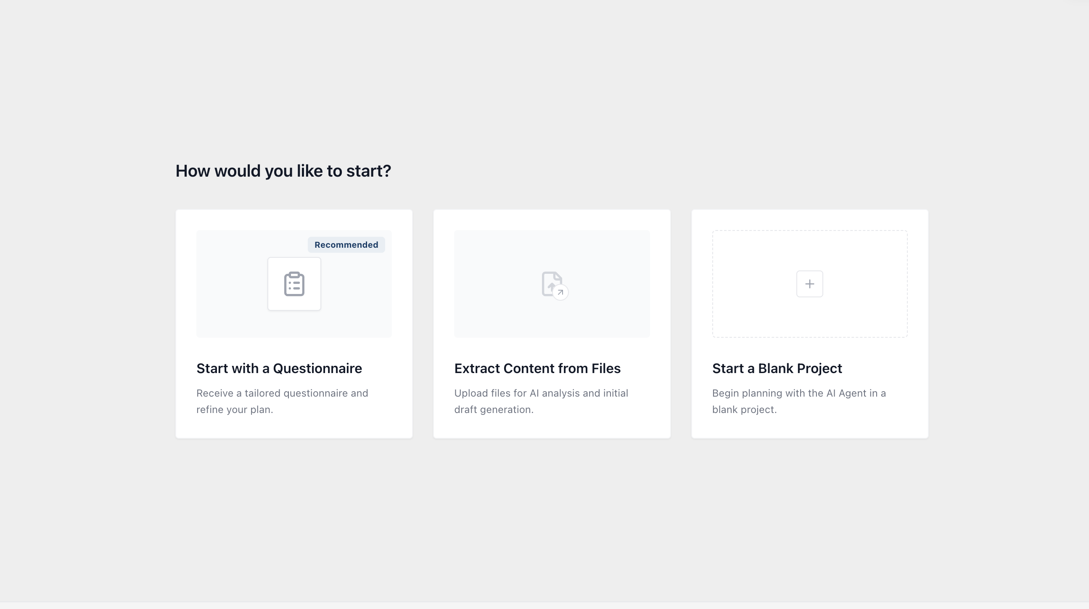Click the dashed placeholder box with plus symbol
Image resolution: width=1089 pixels, height=609 pixels.
[x=809, y=284]
